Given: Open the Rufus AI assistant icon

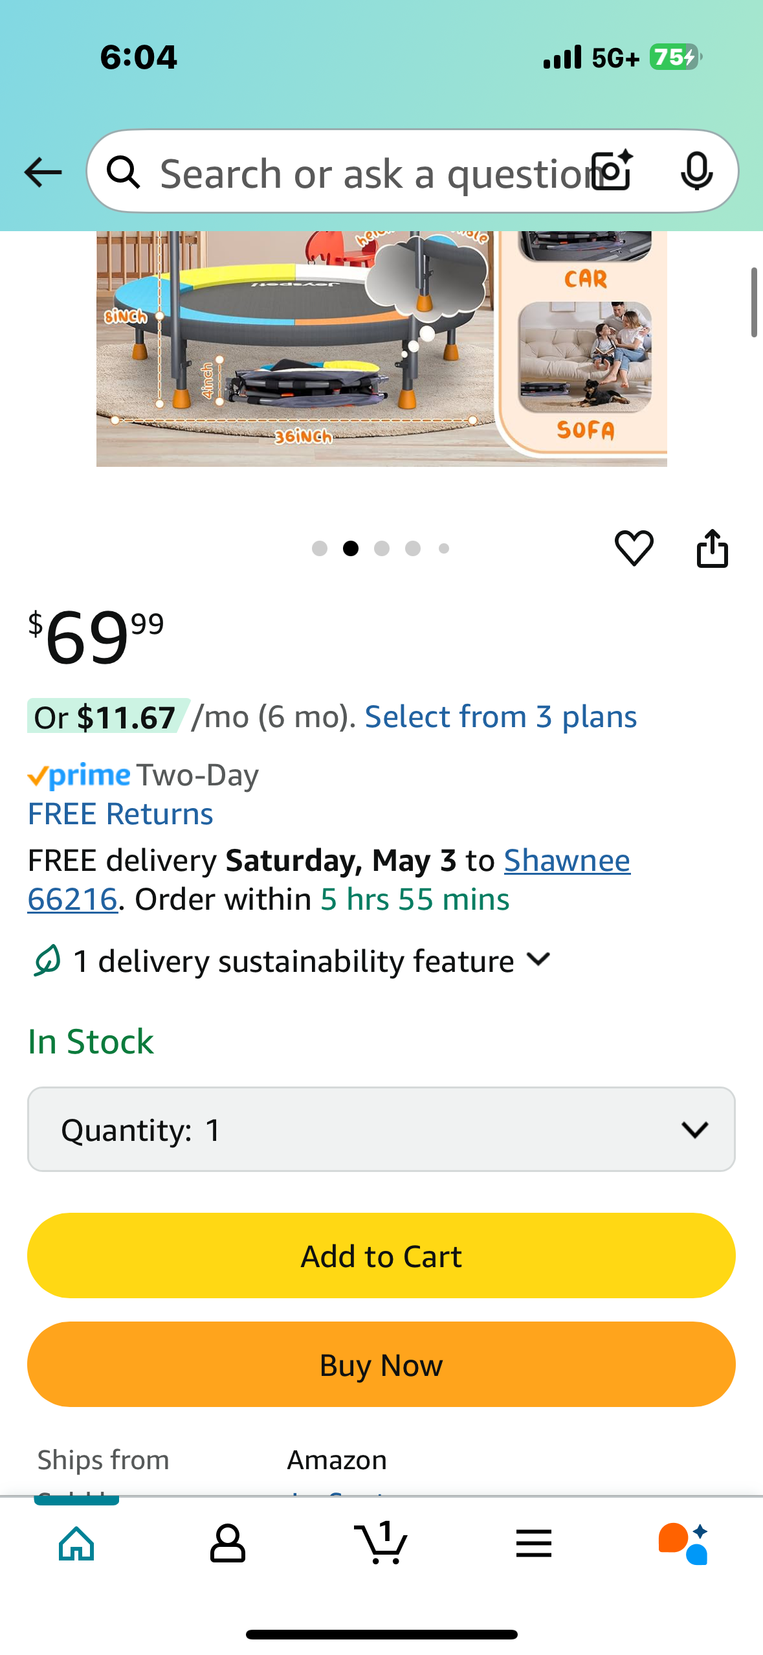Looking at the screenshot, I should [x=683, y=1544].
